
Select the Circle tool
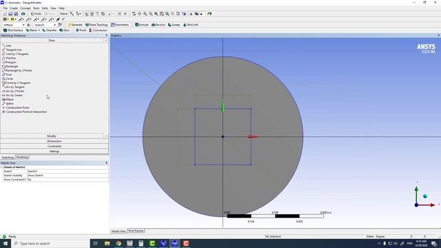point(8,79)
